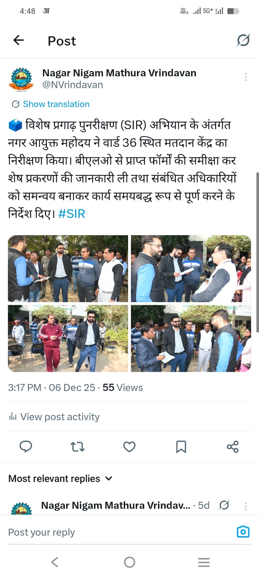Tap the Post your reply field
The height and width of the screenshot is (576, 259).
(119, 532)
